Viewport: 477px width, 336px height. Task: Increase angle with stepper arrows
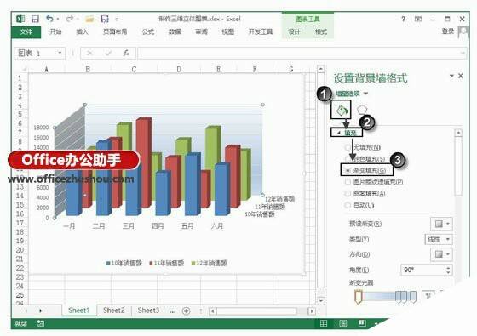448,268
